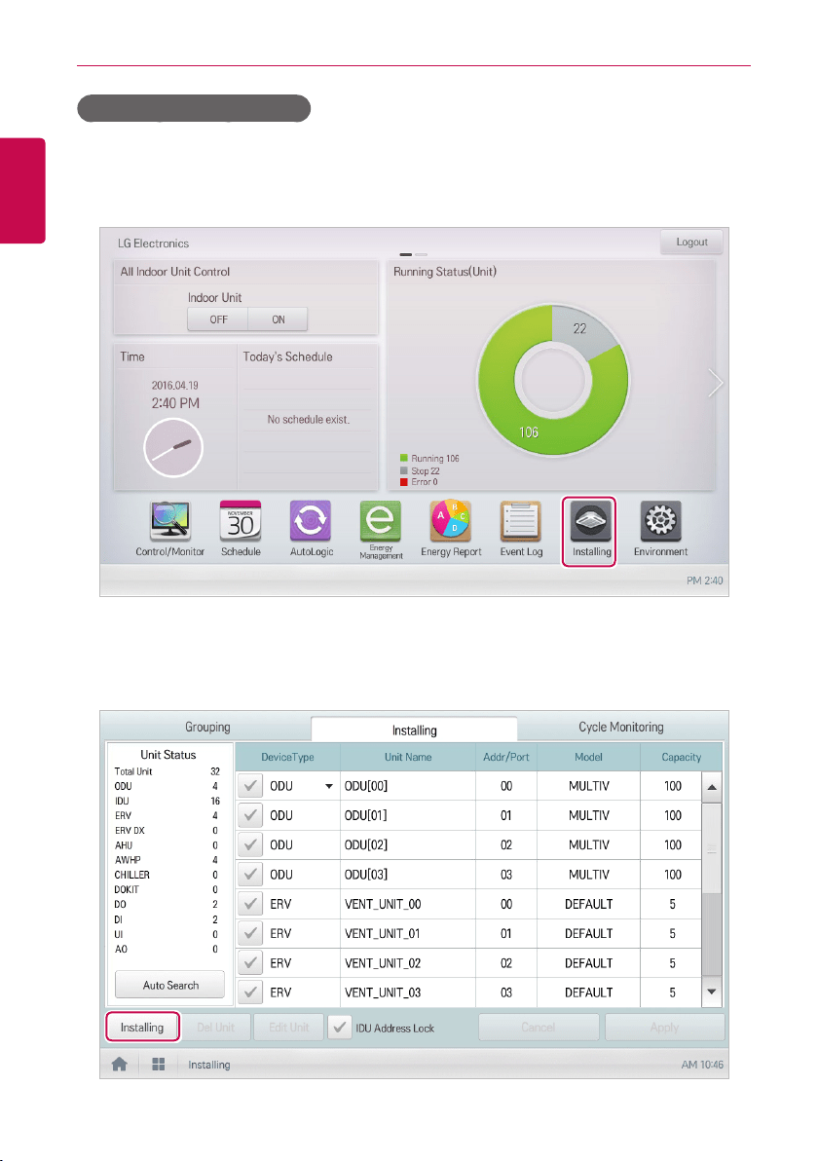This screenshot has height=1161, width=818.
Task: Toggle checkbox for VENT_UNIT_02 row
Action: [x=251, y=963]
